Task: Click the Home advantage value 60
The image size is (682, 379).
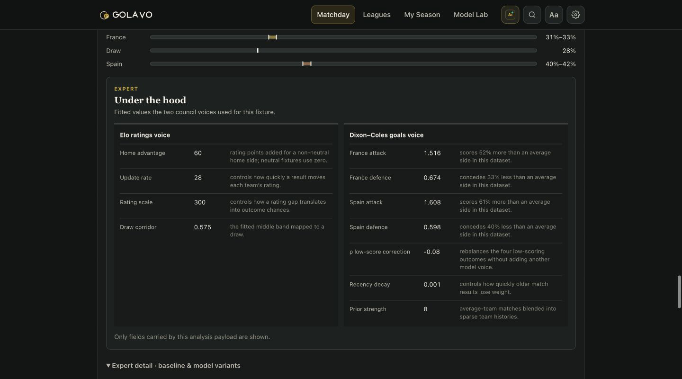Action: (x=198, y=153)
